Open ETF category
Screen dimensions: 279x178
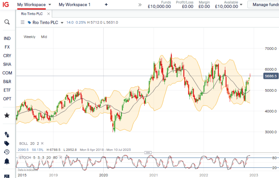(7, 90)
